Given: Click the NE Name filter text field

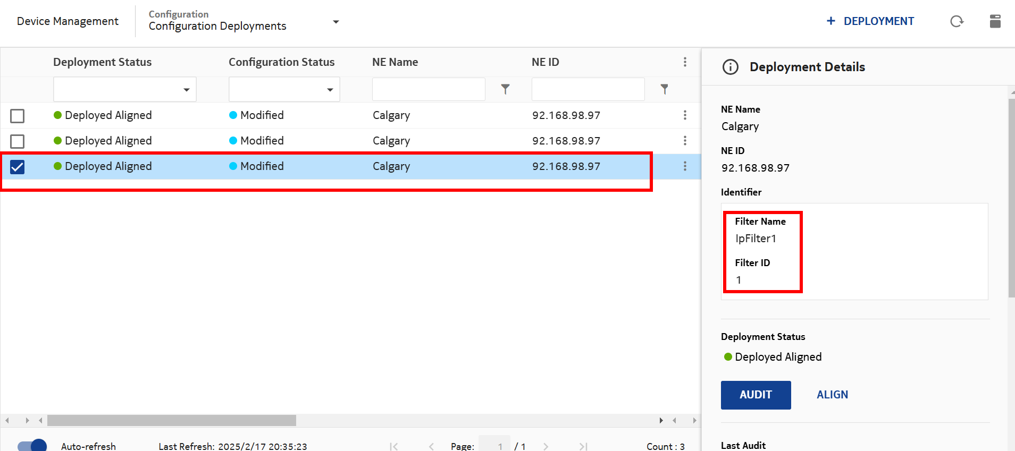Looking at the screenshot, I should pyautogui.click(x=429, y=89).
